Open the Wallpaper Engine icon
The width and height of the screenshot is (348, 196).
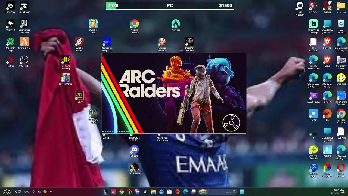313,170
